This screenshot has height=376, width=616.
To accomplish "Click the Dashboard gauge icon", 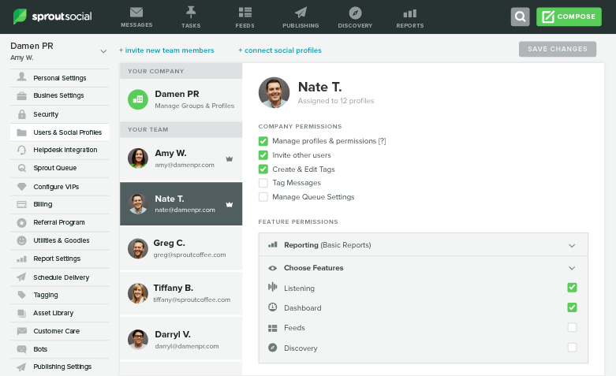I will point(272,307).
